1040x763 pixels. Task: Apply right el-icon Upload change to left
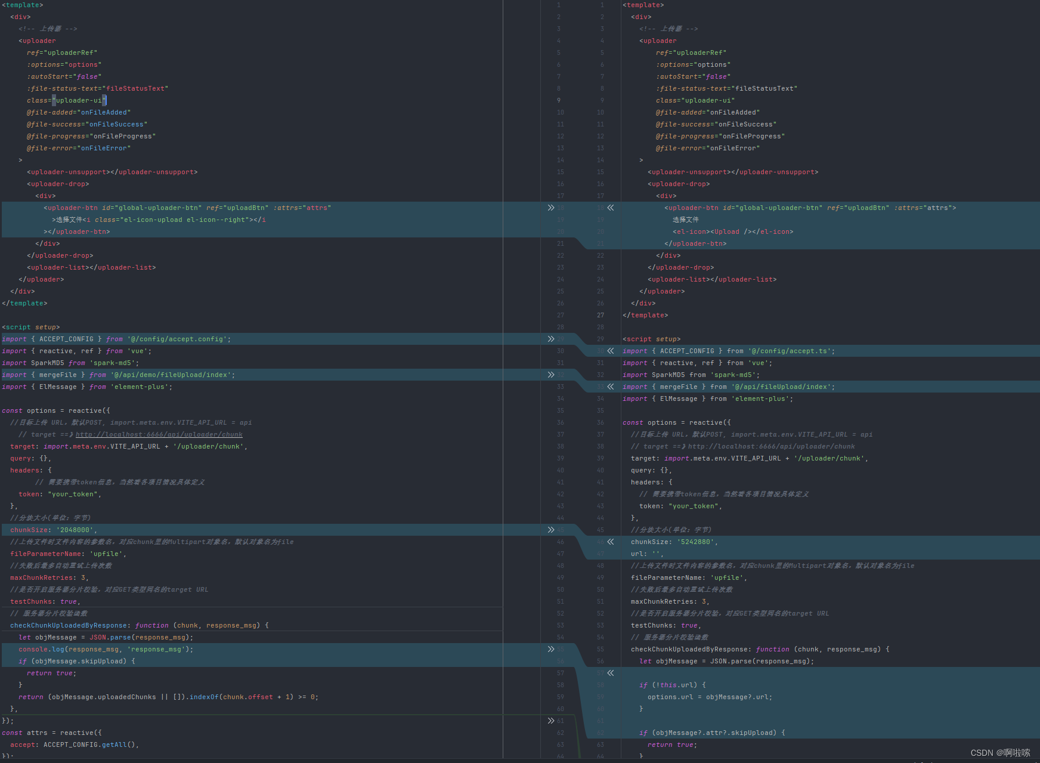pyautogui.click(x=611, y=208)
